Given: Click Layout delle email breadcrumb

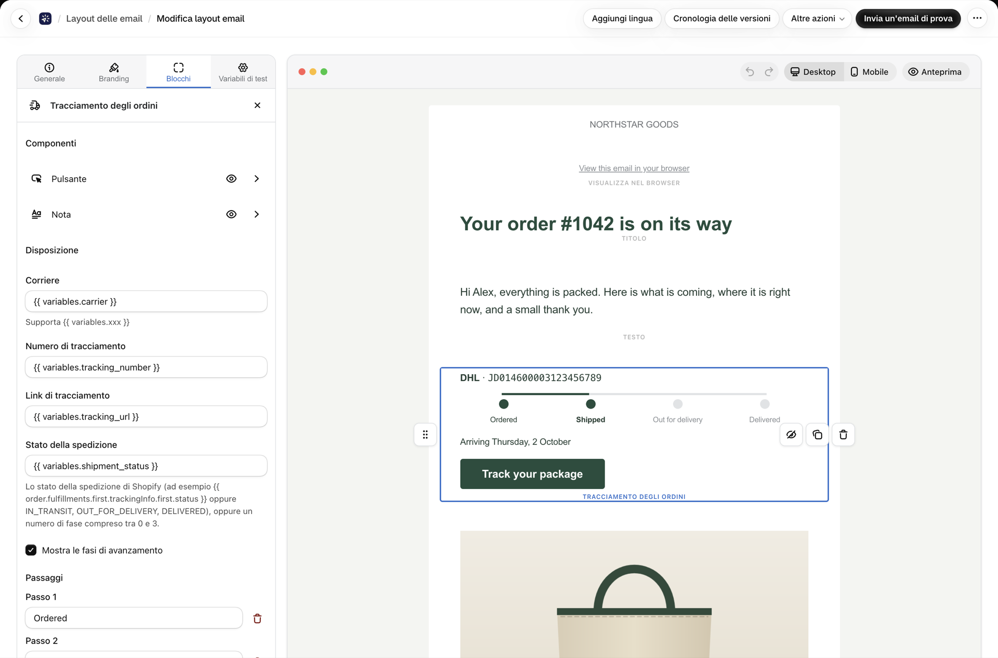Looking at the screenshot, I should coord(104,19).
